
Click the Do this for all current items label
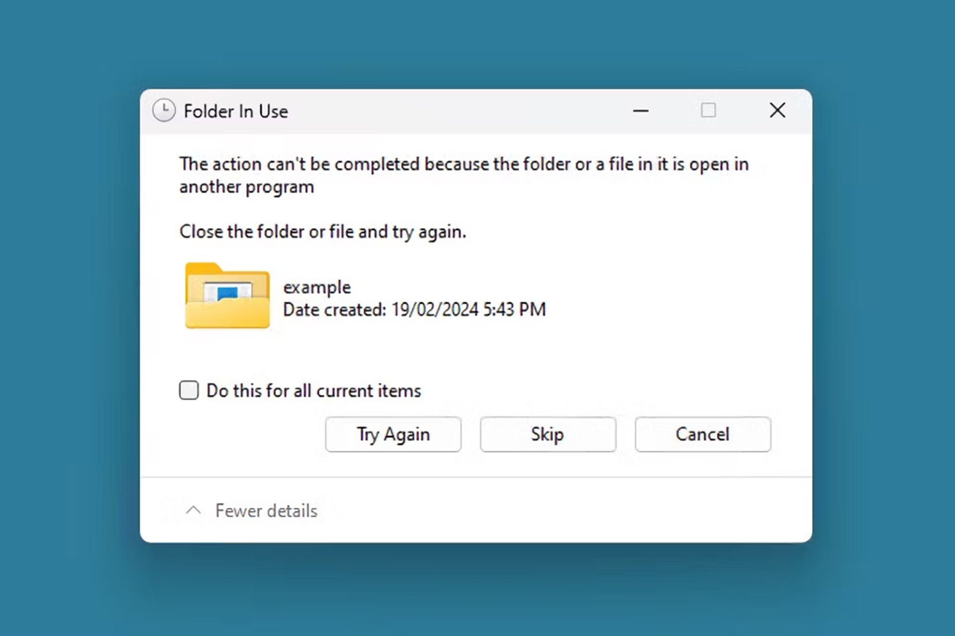(x=314, y=391)
